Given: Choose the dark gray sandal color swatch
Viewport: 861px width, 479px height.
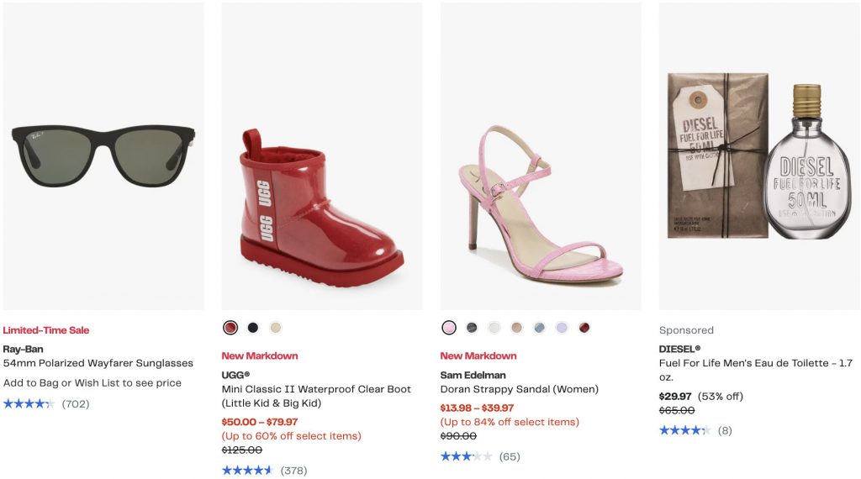Looking at the screenshot, I should point(472,328).
